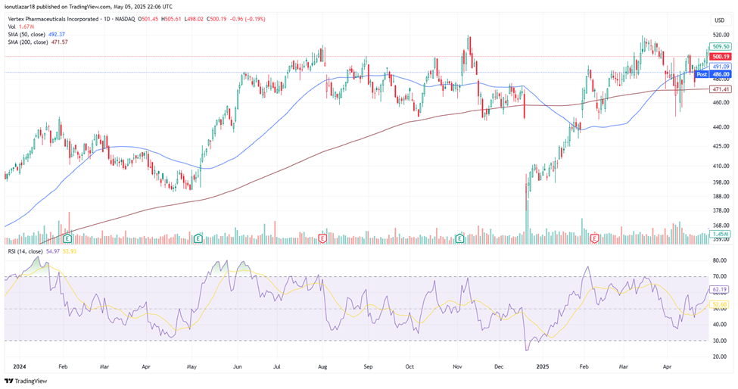Click the green earnings marker near November 2024
This screenshot has height=389, width=738.
(460, 238)
